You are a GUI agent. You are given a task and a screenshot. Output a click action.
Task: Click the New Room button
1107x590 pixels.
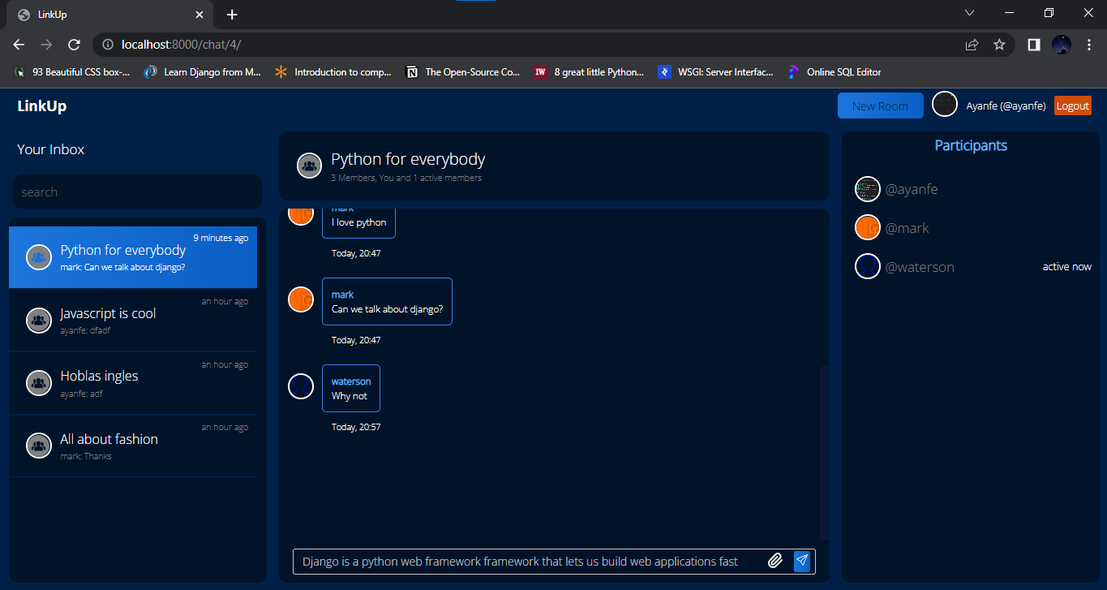[x=880, y=106]
